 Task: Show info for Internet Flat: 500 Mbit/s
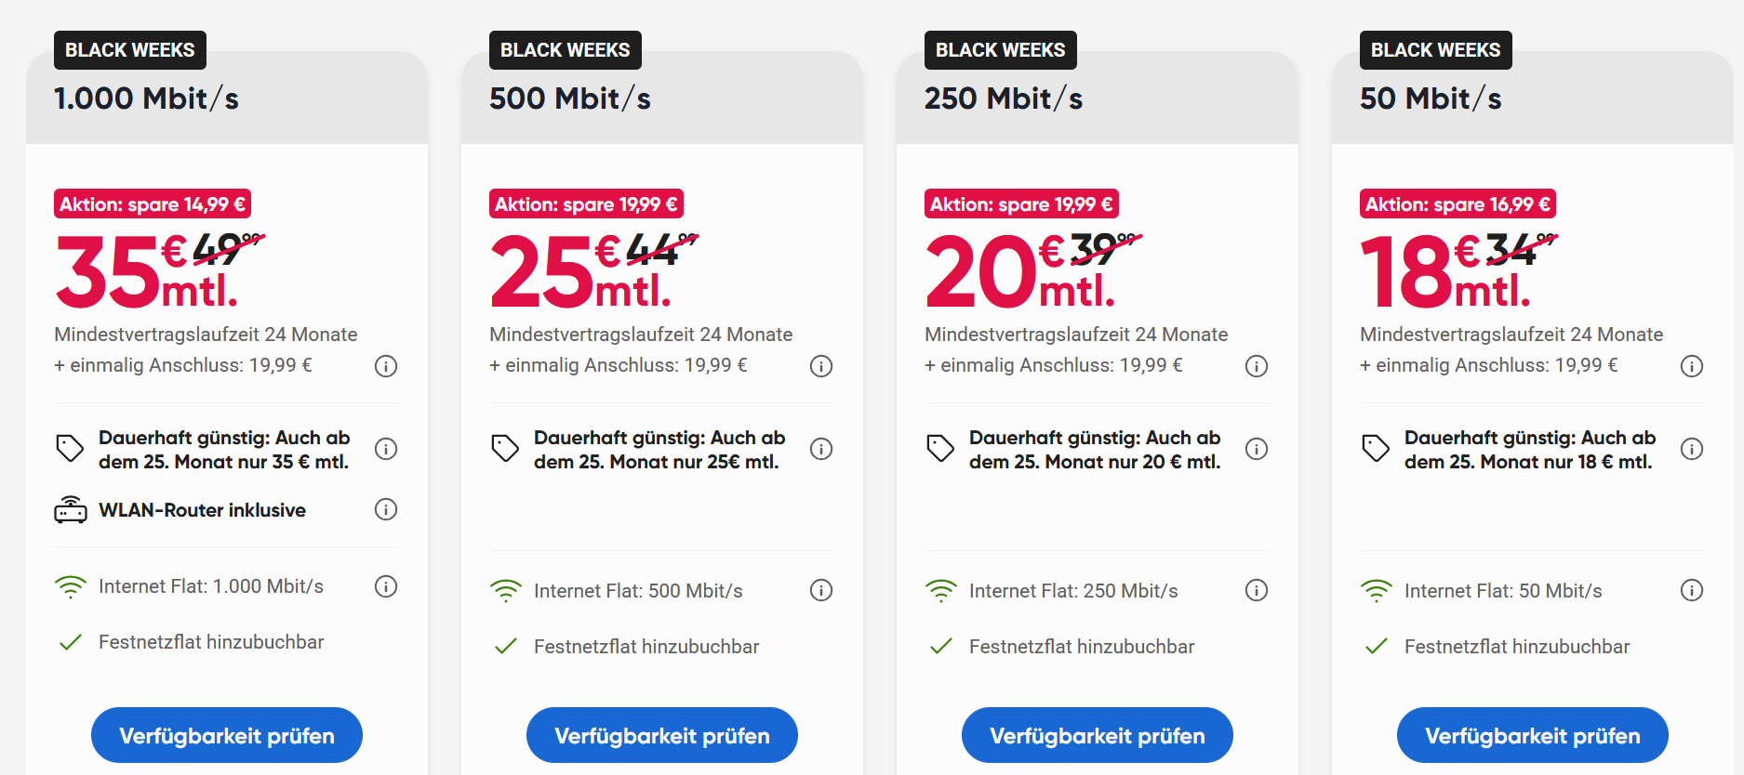coord(821,590)
